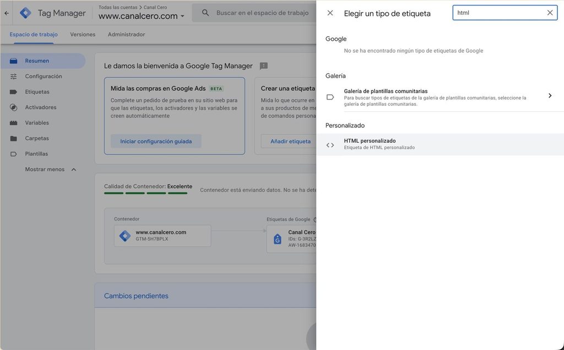Click Iniciar configuración guiada button
The image size is (564, 350).
pos(156,141)
